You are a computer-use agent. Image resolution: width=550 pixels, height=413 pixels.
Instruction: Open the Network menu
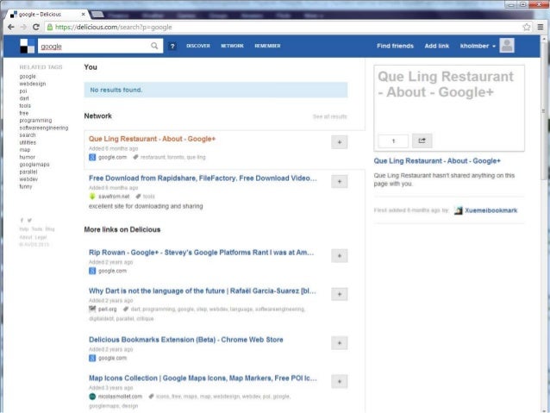(x=232, y=46)
